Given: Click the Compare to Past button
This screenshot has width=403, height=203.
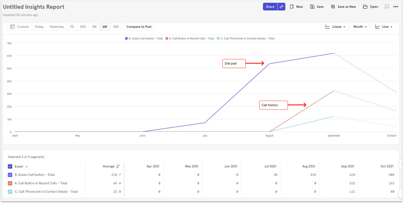Looking at the screenshot, I should [139, 27].
